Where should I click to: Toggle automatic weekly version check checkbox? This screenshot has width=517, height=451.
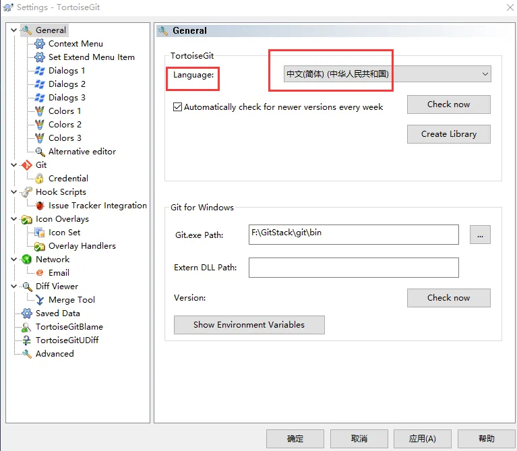pos(177,107)
